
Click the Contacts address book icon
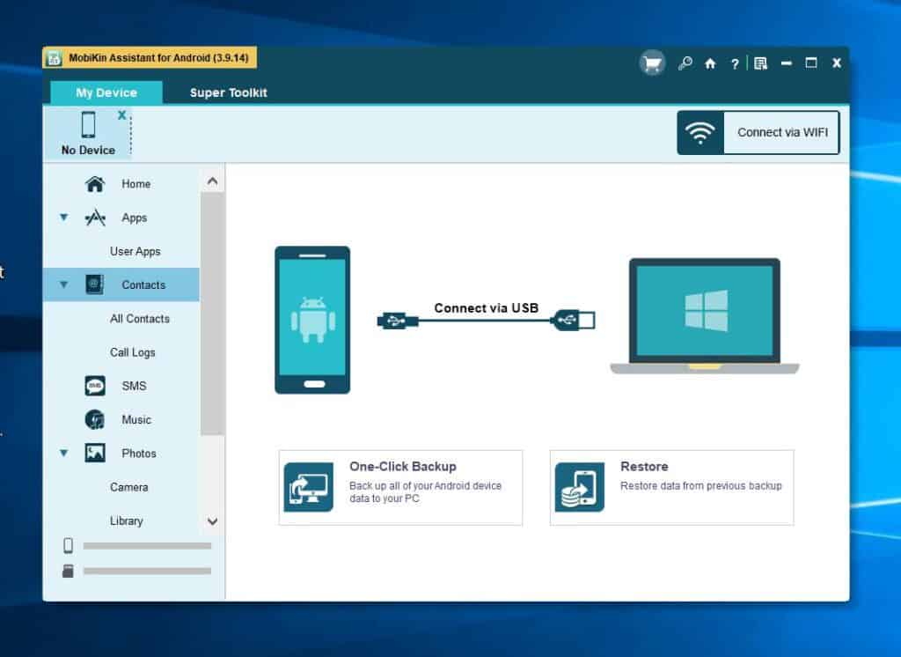(x=95, y=284)
